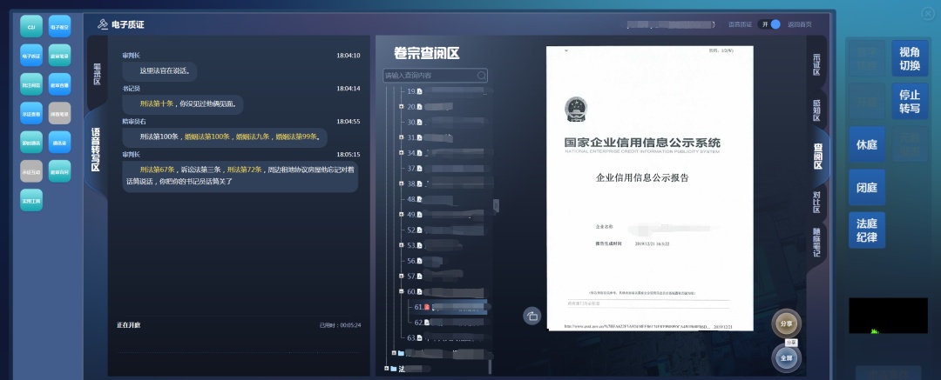Click the 正在开庭 status text
Viewport: 941px width, 380px height.
[128, 325]
